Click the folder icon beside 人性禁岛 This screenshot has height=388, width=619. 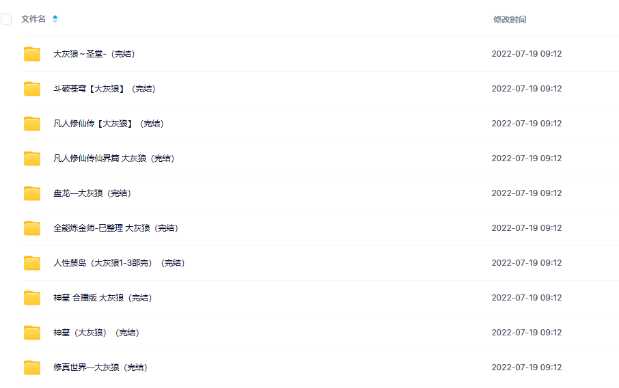click(x=32, y=263)
